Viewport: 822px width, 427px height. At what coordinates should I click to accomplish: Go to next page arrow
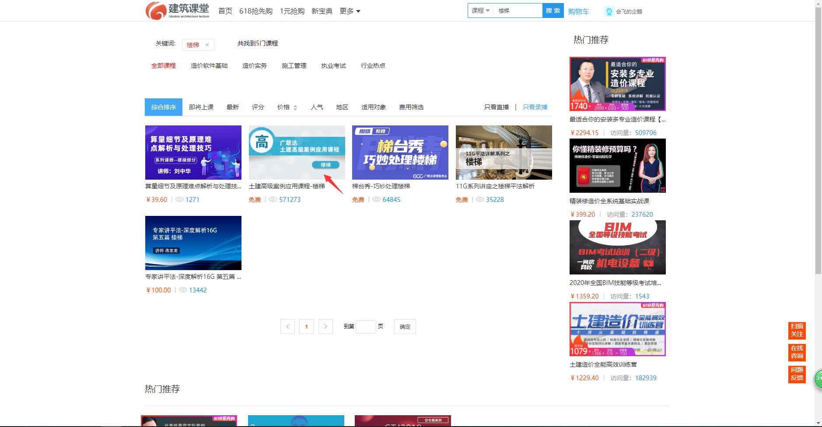(325, 326)
